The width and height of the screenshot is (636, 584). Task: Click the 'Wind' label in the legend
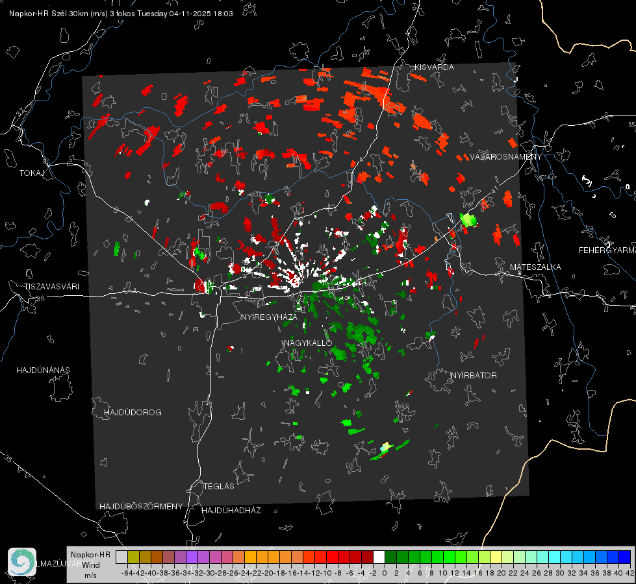[91, 565]
